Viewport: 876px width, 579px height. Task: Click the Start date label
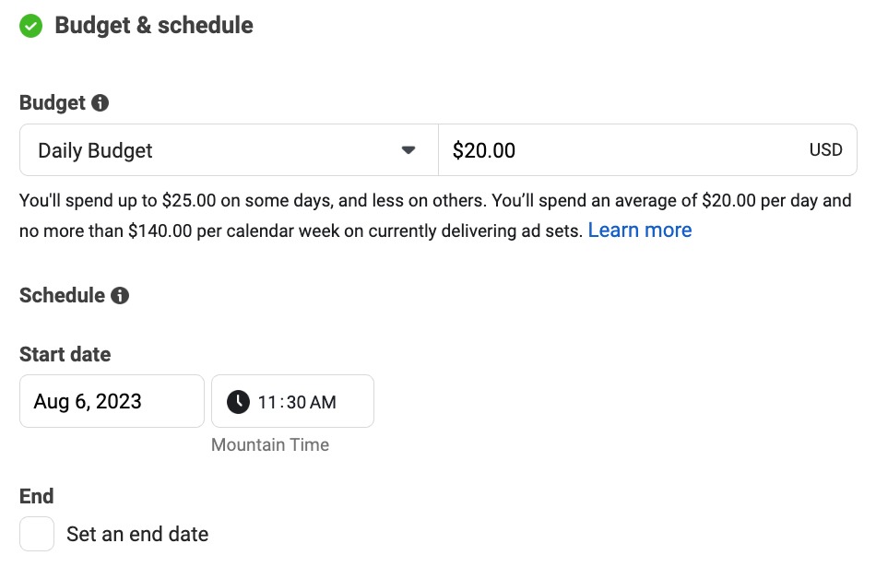click(65, 354)
